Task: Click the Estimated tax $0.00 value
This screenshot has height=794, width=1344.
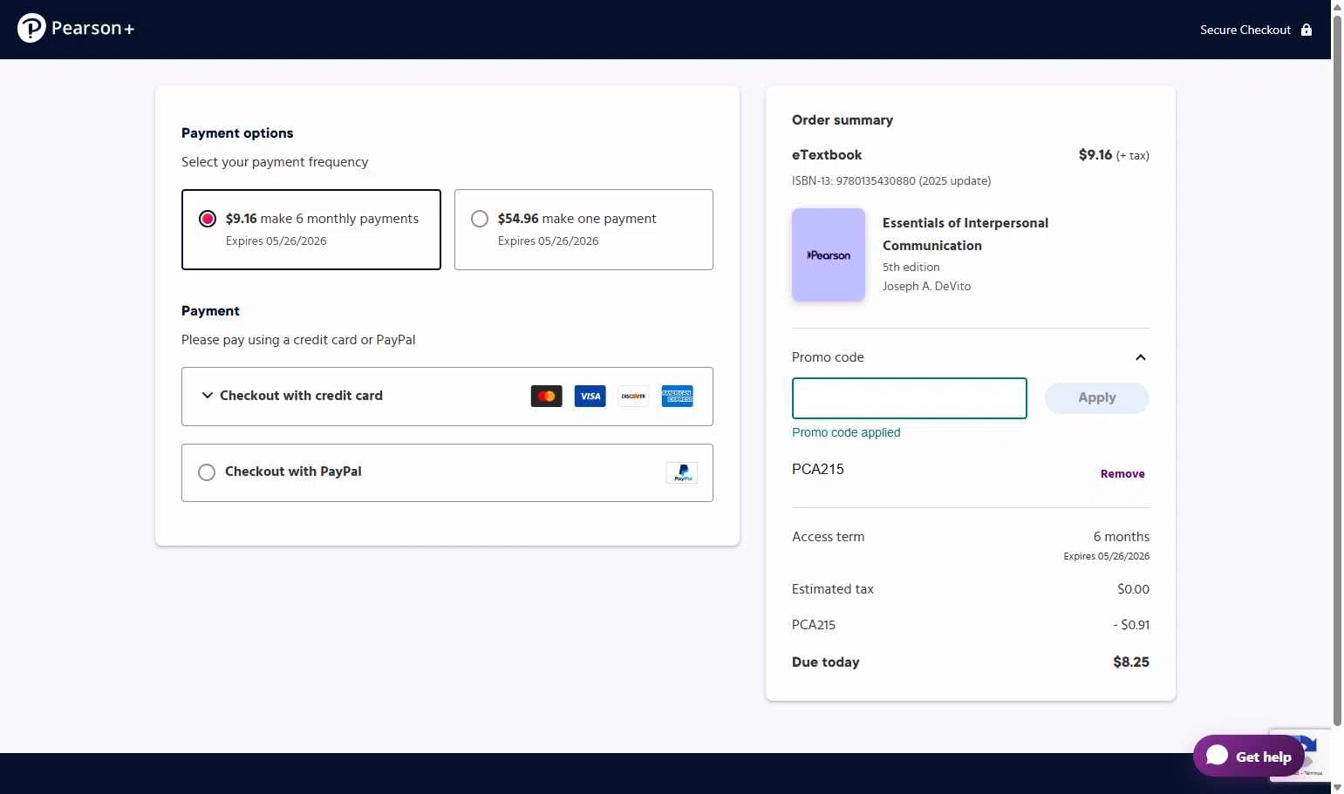Action: 1133,589
